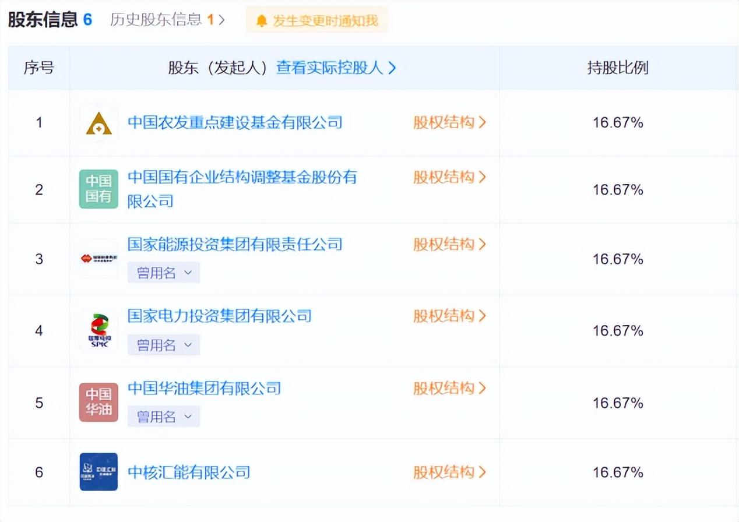Click the green 中国国有 logo icon
The image size is (739, 522).
pyautogui.click(x=98, y=189)
